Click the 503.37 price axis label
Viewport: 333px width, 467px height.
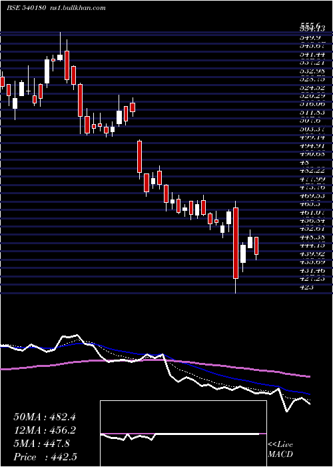pyautogui.click(x=312, y=129)
